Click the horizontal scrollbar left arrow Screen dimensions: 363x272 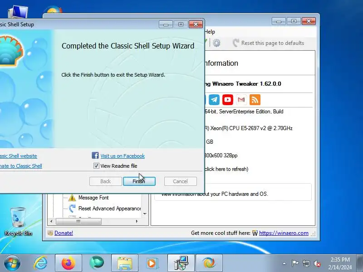pyautogui.click(x=51, y=221)
